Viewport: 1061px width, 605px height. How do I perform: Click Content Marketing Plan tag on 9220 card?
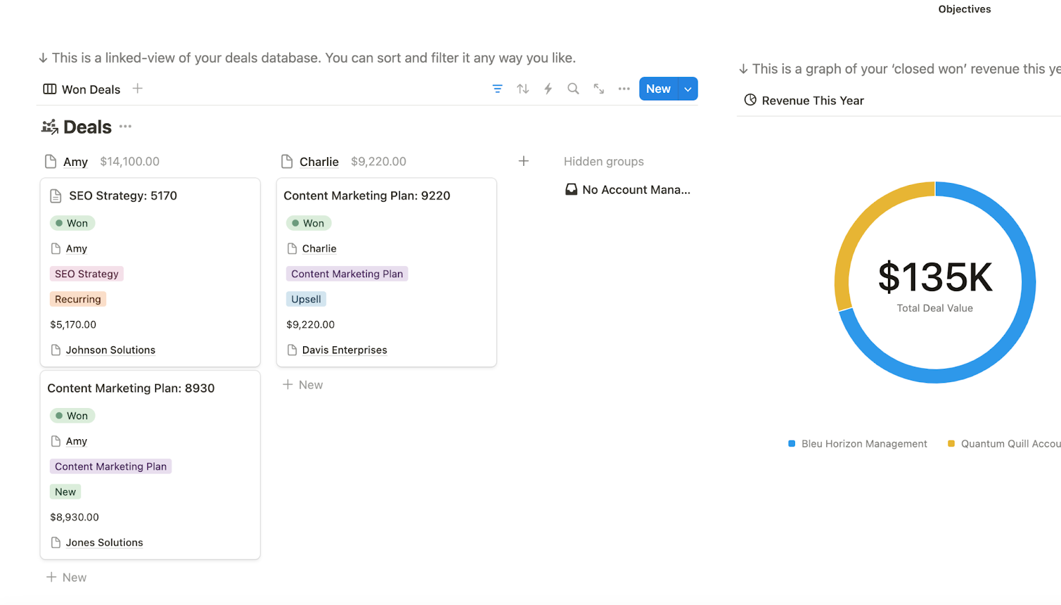(x=347, y=274)
